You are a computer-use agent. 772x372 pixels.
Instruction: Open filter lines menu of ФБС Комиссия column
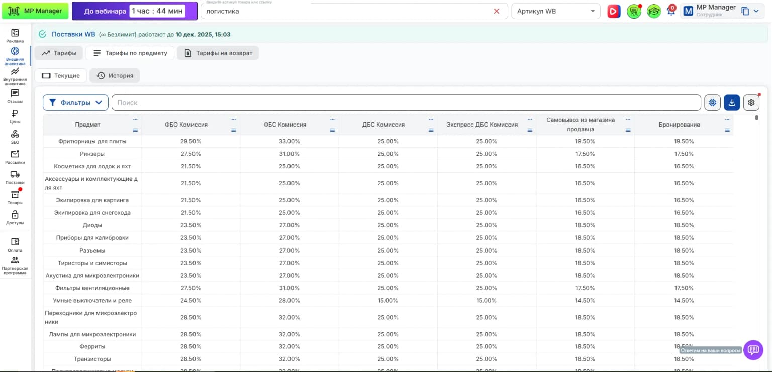coord(332,130)
